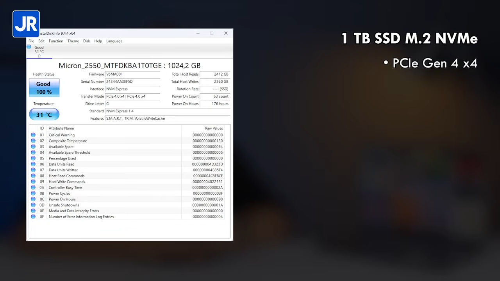Open the Help menu
The width and height of the screenshot is (500, 281).
98,41
